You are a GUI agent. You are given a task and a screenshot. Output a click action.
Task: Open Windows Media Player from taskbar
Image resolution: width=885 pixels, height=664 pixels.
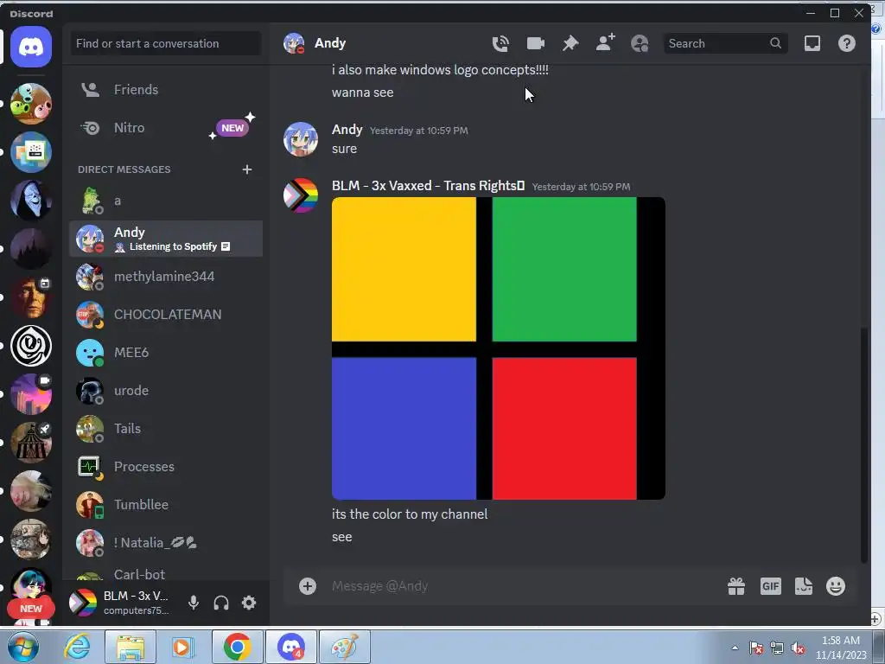pos(181,647)
